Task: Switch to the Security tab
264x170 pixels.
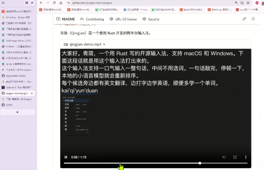Action: pyautogui.click(x=151, y=19)
